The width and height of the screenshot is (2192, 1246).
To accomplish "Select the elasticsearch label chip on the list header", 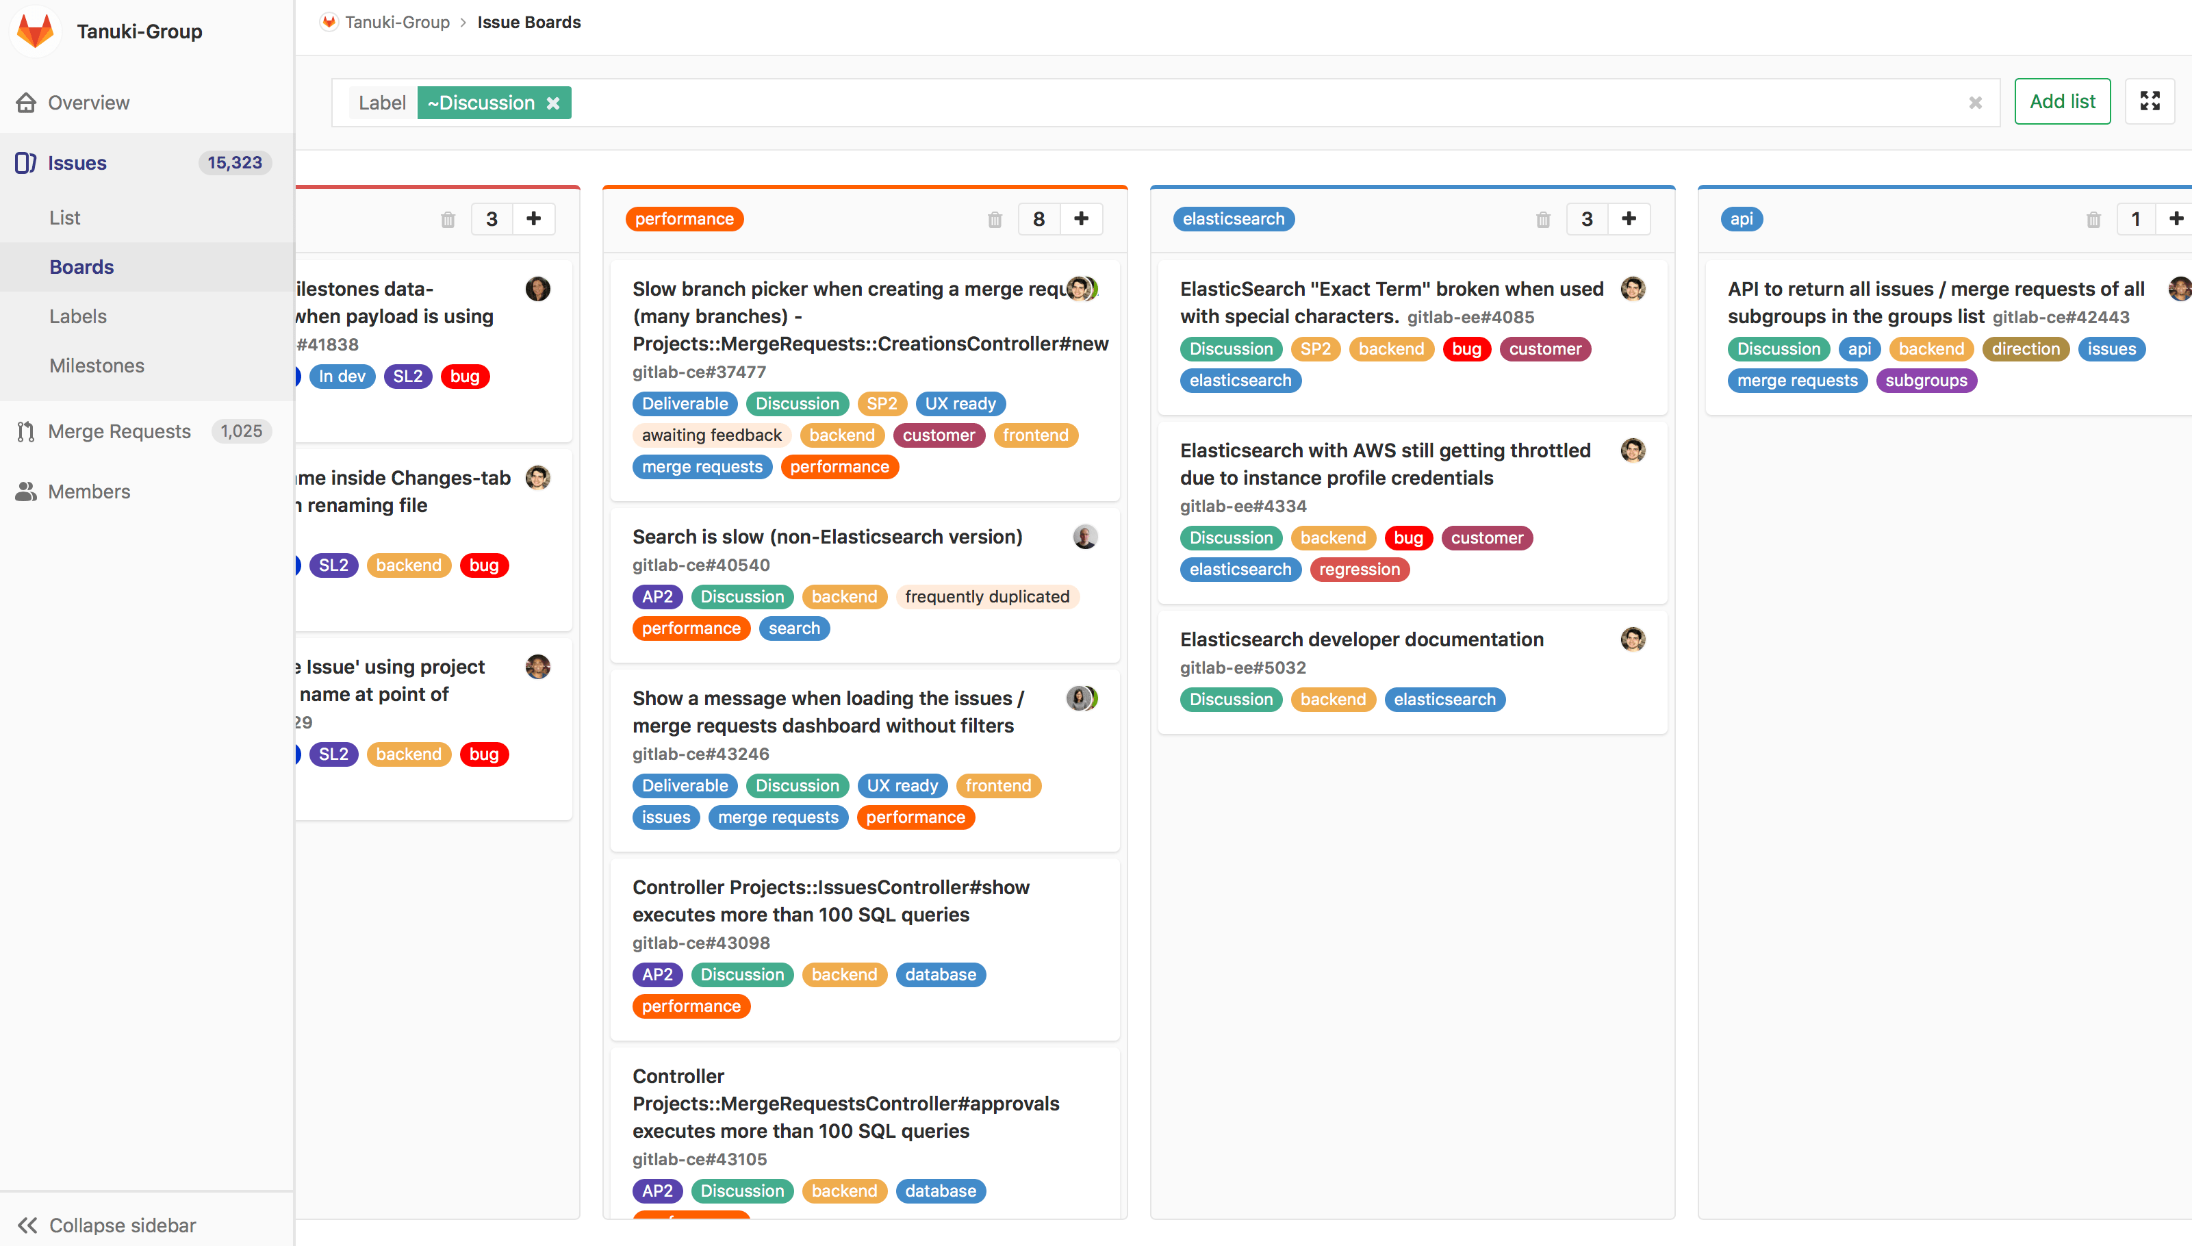I will 1234,219.
